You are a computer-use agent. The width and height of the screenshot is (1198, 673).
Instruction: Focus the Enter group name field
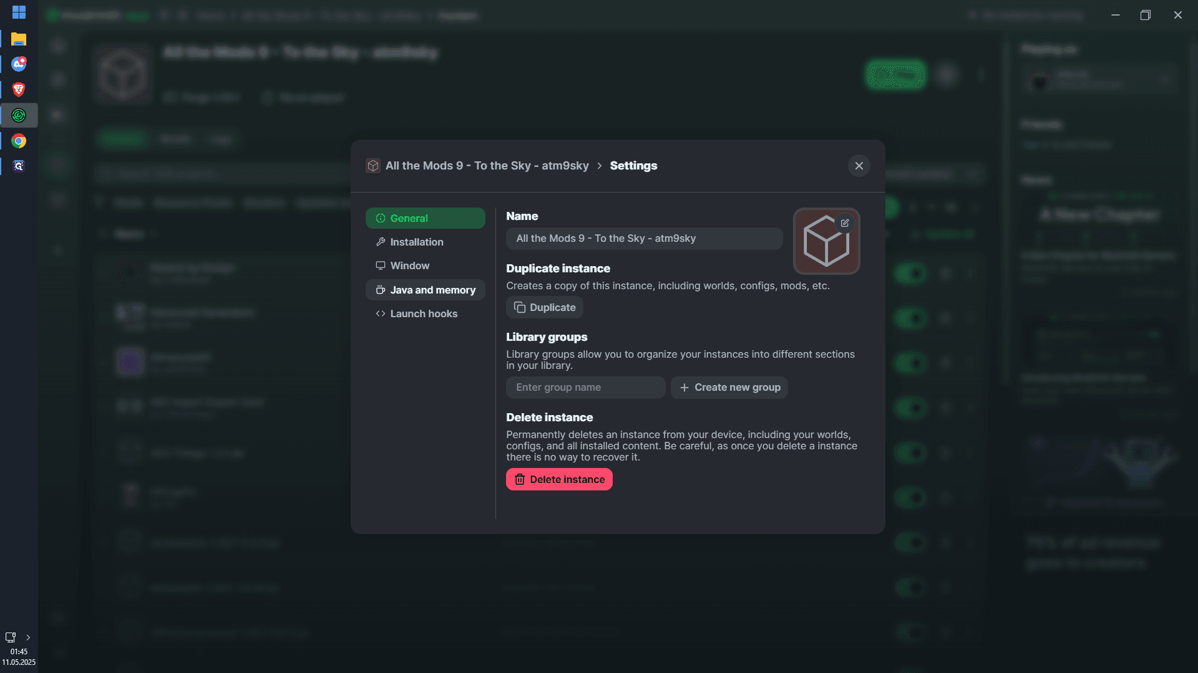586,387
